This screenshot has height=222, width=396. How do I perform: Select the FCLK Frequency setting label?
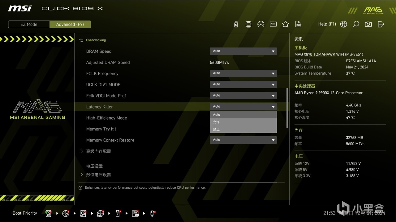(x=102, y=73)
